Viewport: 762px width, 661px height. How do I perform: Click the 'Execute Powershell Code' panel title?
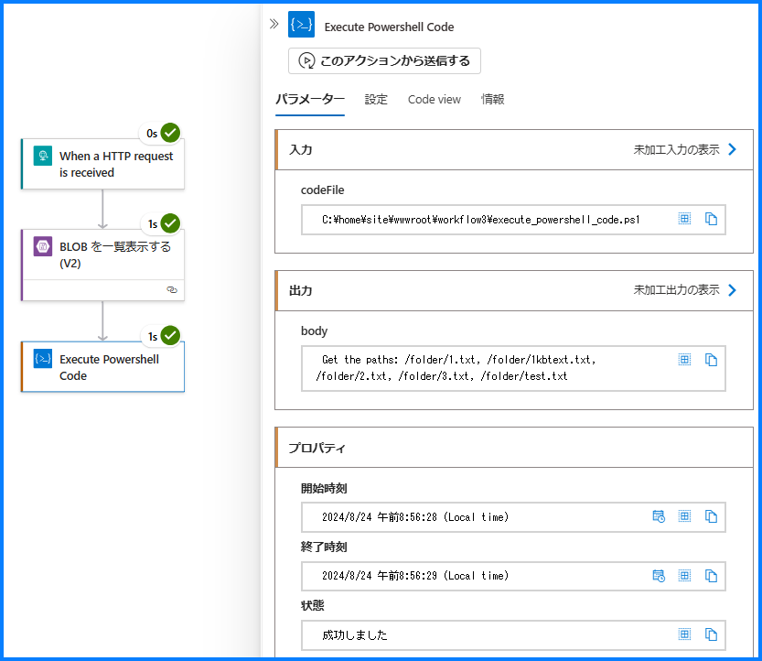click(389, 27)
